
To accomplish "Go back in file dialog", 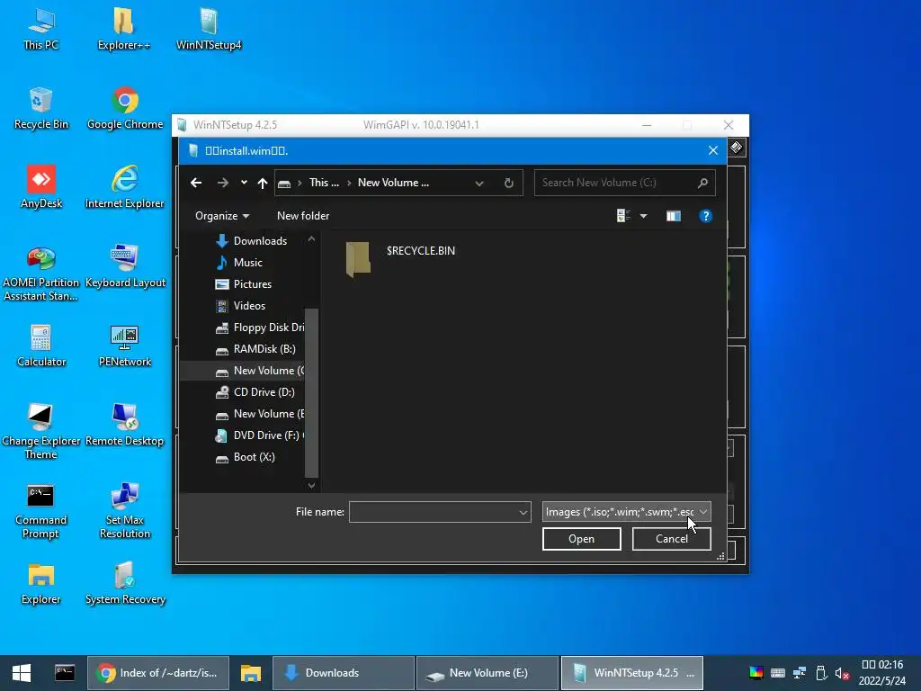I will click(196, 183).
